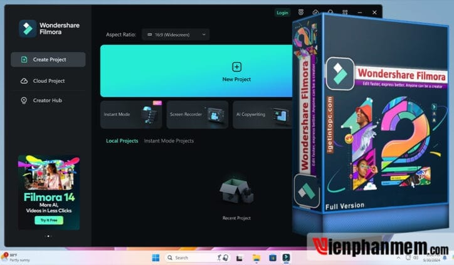Click the cloud download icon in title bar

[315, 12]
